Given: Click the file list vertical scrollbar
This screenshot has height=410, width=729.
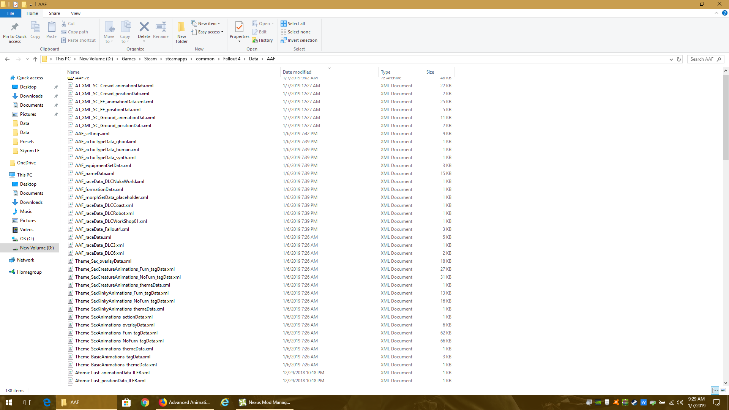Looking at the screenshot, I should coord(726,117).
